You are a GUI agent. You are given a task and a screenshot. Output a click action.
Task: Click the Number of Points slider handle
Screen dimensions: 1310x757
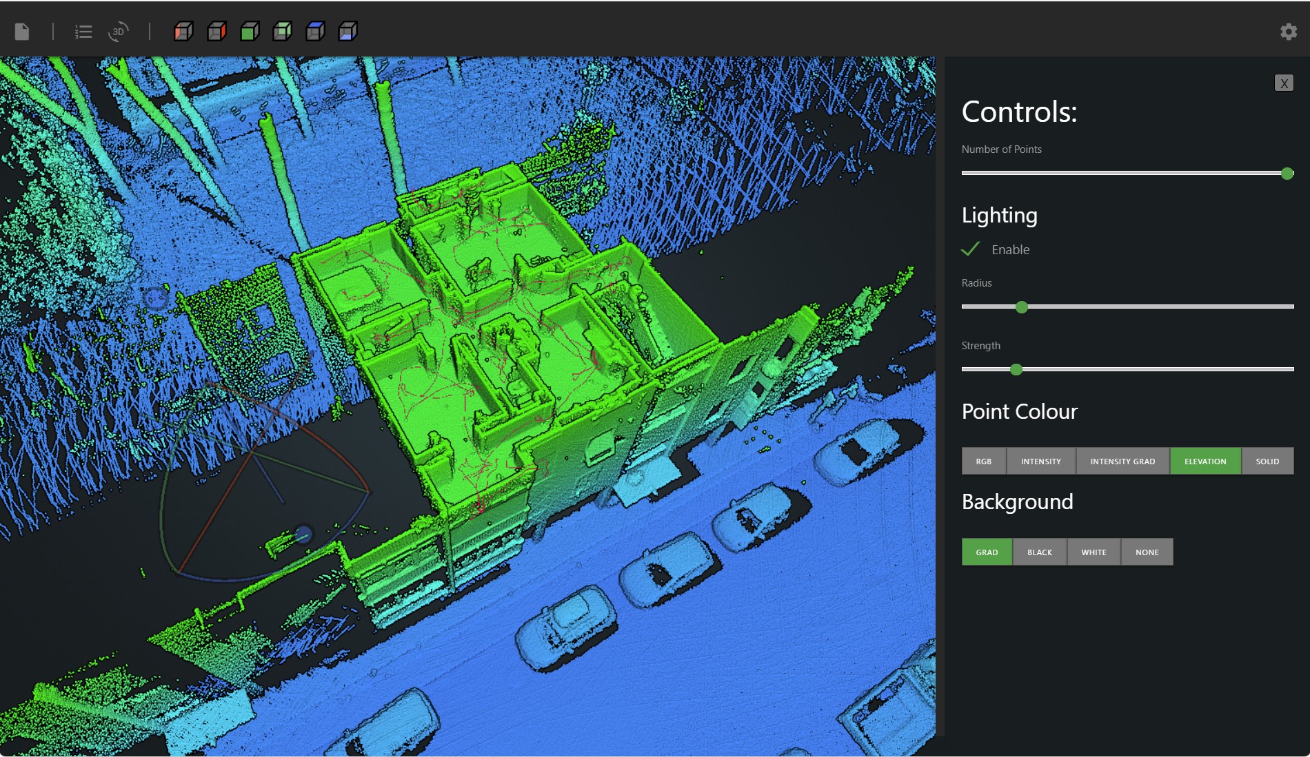(x=1287, y=174)
